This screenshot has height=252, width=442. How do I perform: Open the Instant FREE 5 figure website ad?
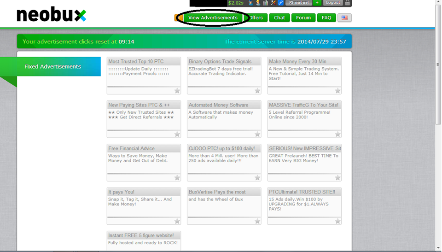[x=144, y=240]
